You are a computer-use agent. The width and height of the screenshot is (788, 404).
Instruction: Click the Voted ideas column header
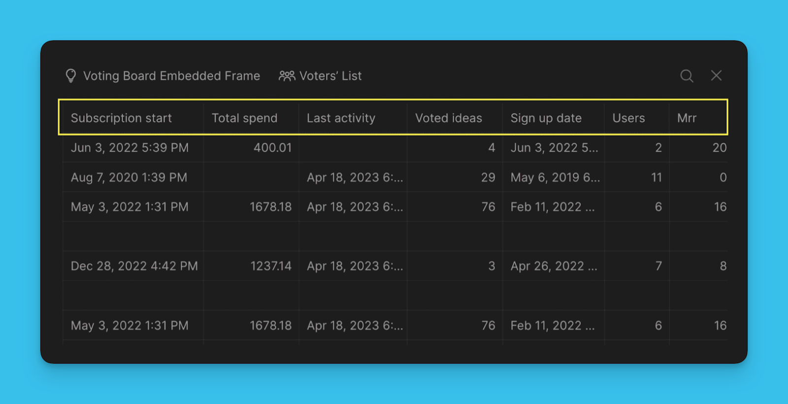[448, 118]
